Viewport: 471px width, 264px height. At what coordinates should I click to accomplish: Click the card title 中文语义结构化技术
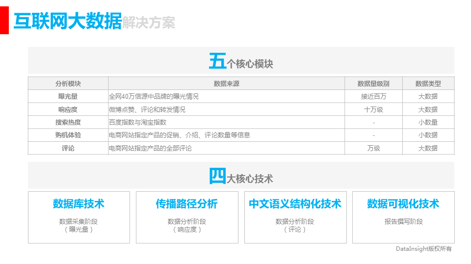tap(295, 204)
